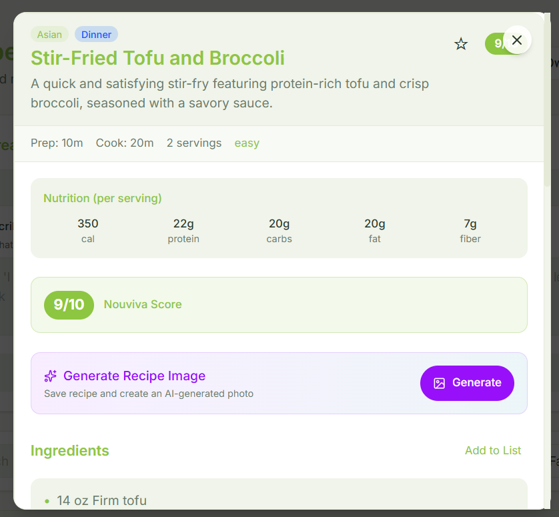
Task: Select the Dinner meal tag
Action: (96, 34)
